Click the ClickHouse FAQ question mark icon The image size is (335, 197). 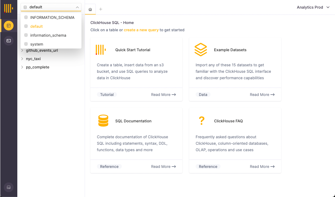(201, 121)
